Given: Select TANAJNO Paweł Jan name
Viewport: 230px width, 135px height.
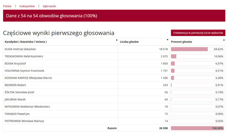Looking at the screenshot, I should point(17,114).
